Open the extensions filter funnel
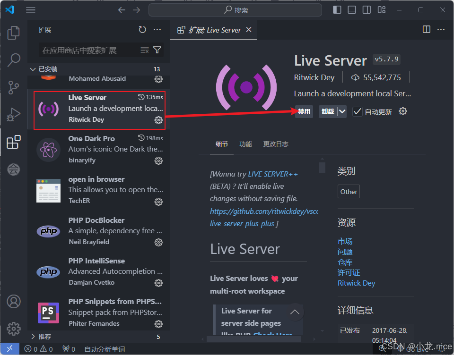The image size is (454, 355). [x=157, y=50]
